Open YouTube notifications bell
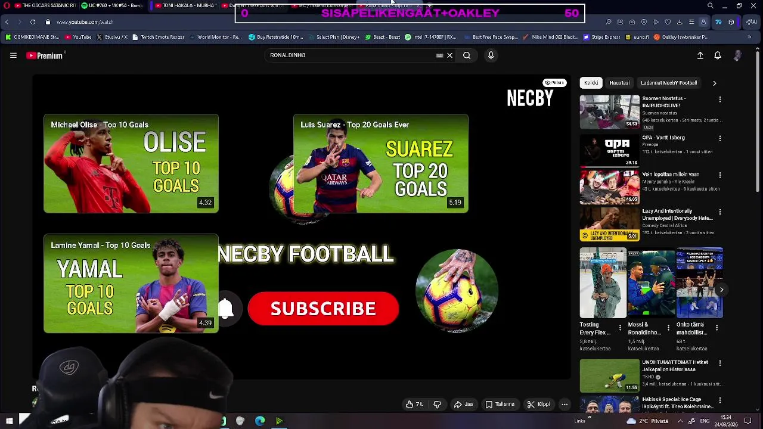The height and width of the screenshot is (429, 763). point(718,55)
